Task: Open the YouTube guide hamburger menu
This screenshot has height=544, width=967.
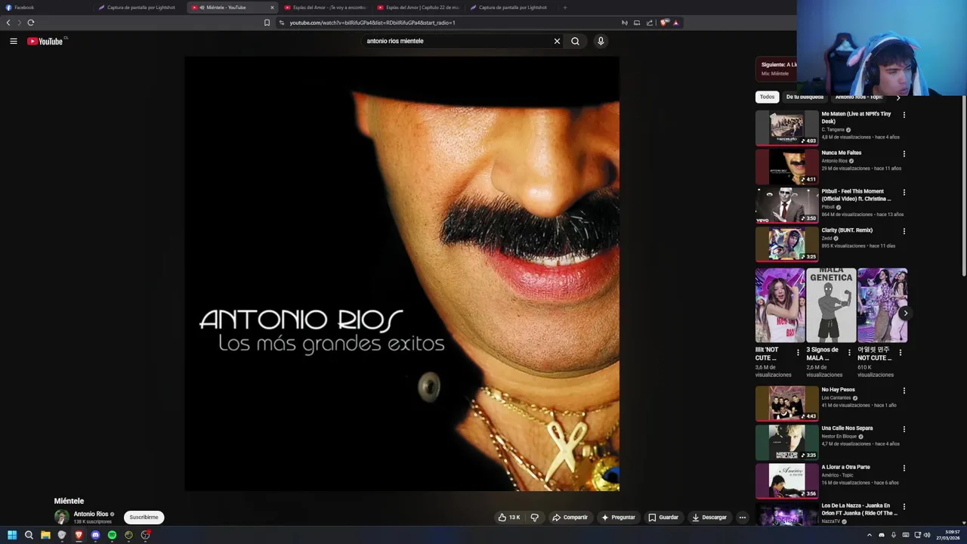Action: pyautogui.click(x=14, y=42)
